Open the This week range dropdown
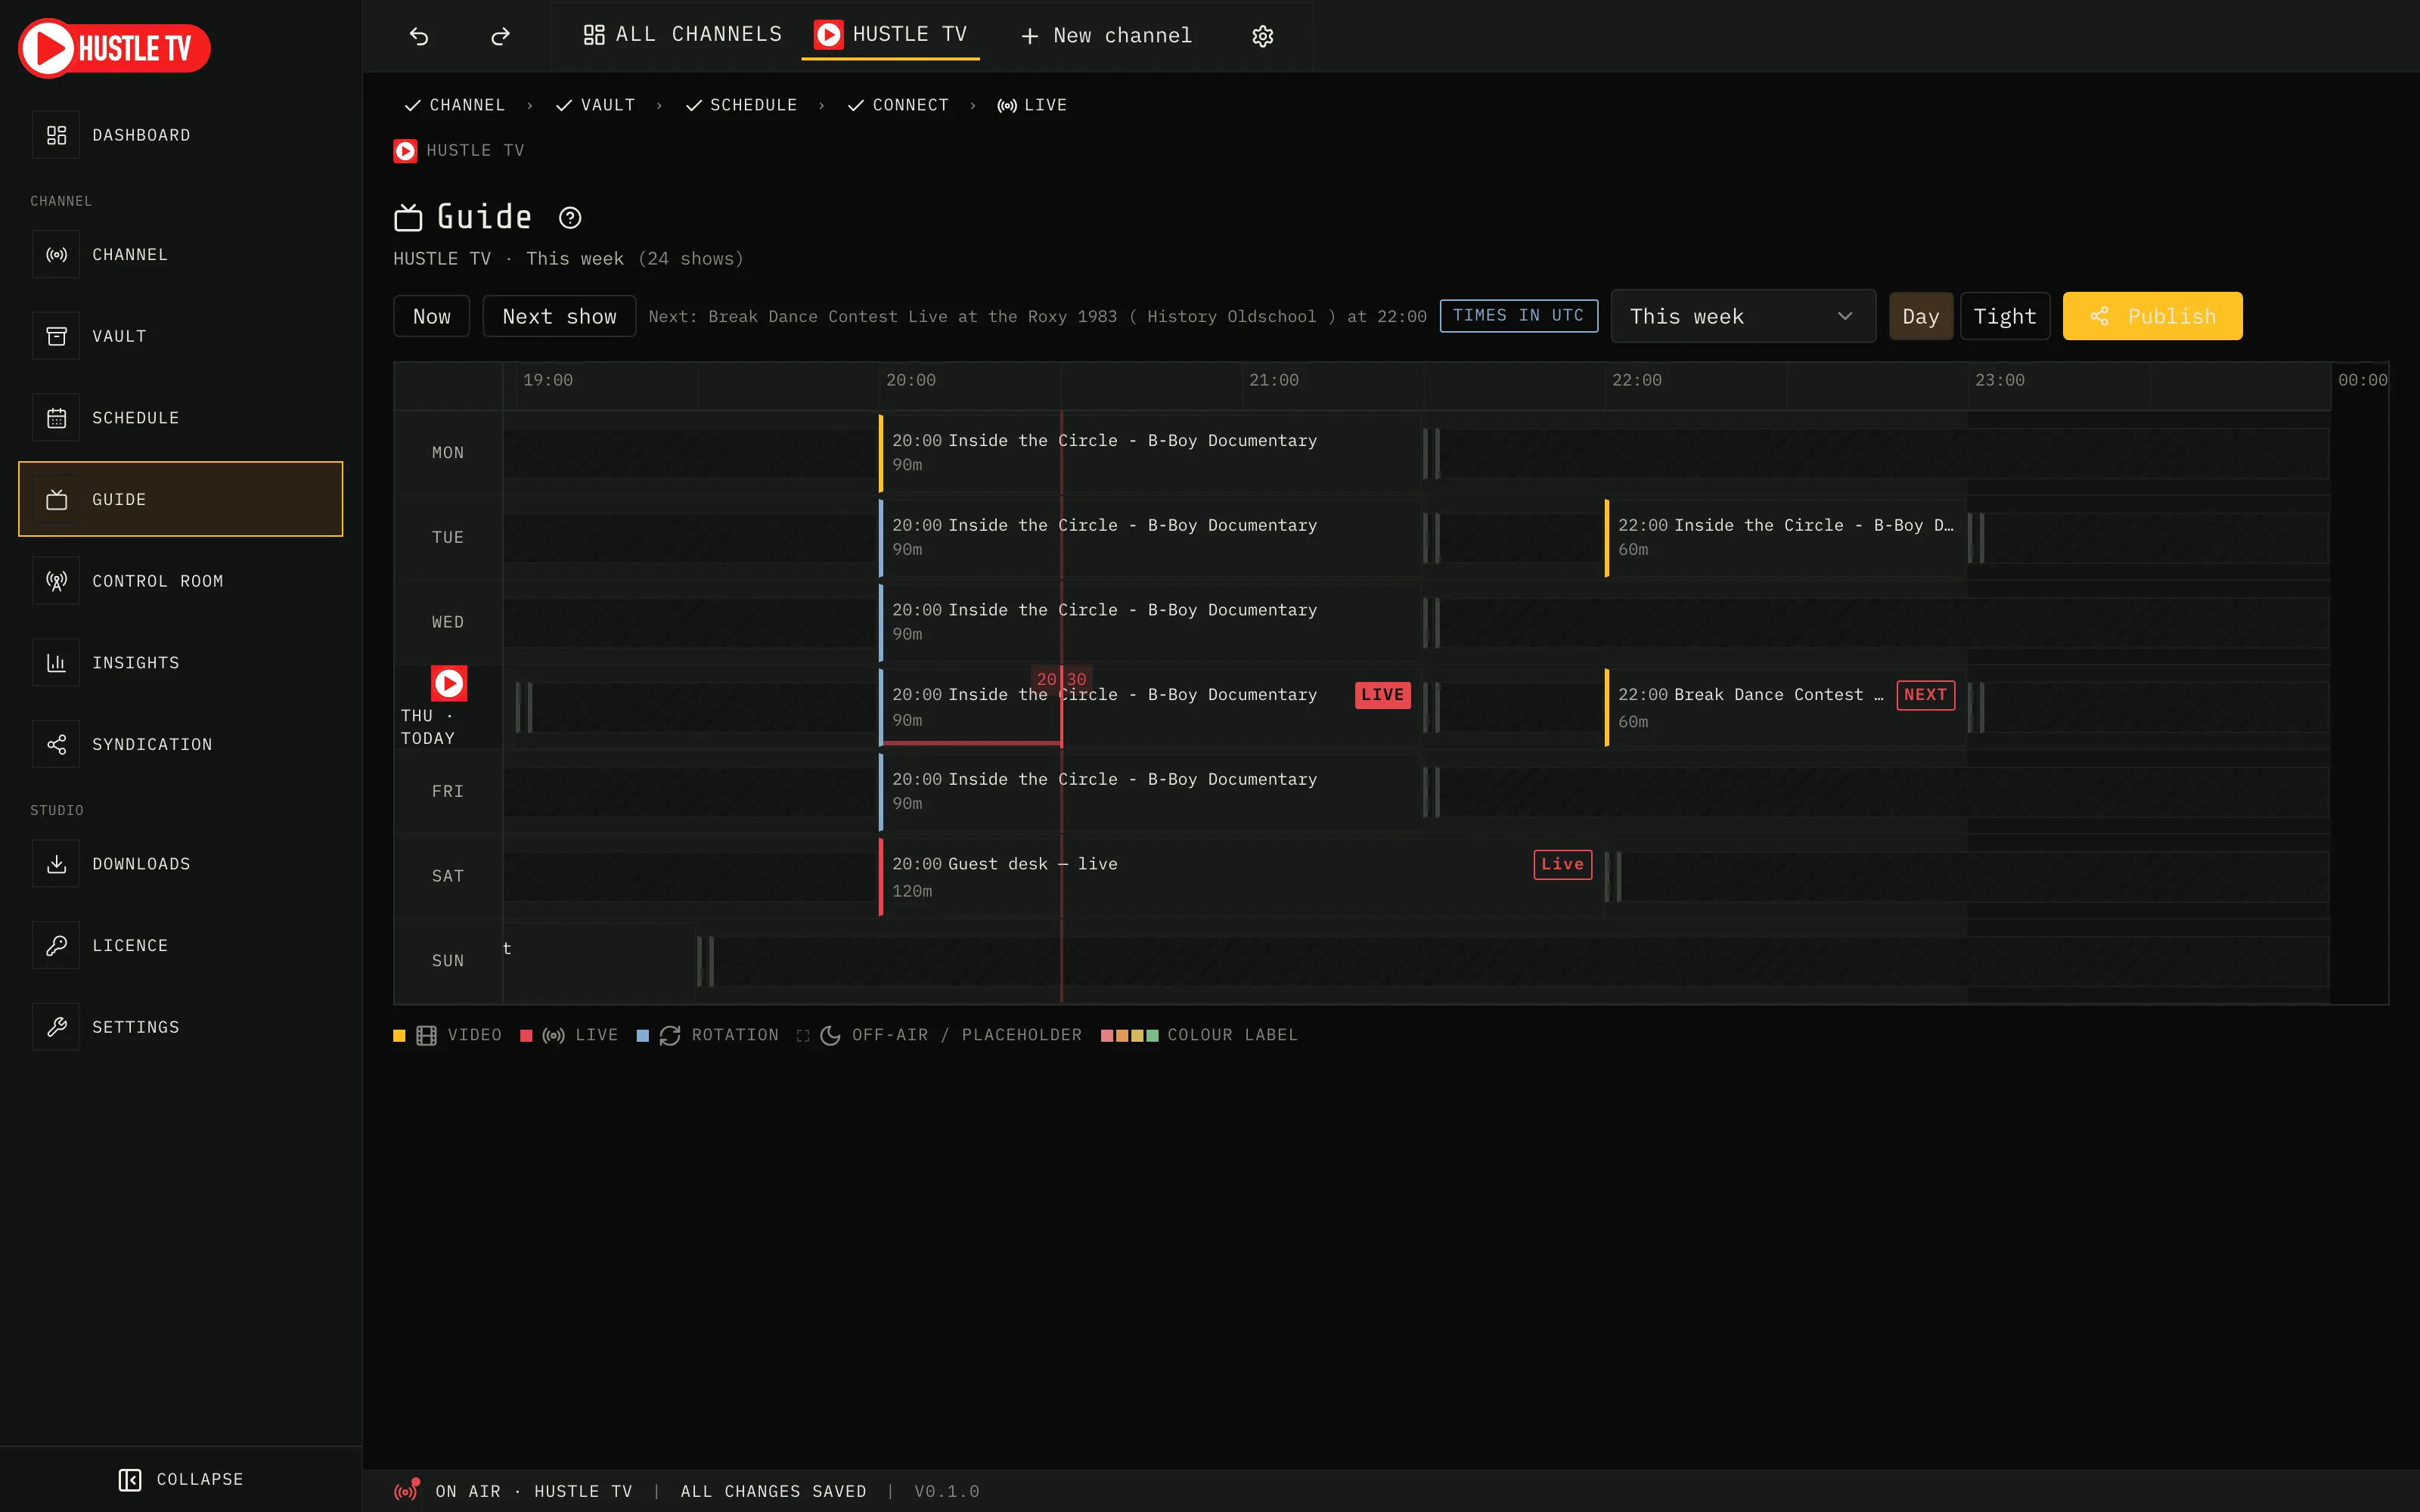Image resolution: width=2420 pixels, height=1512 pixels. 1743,316
